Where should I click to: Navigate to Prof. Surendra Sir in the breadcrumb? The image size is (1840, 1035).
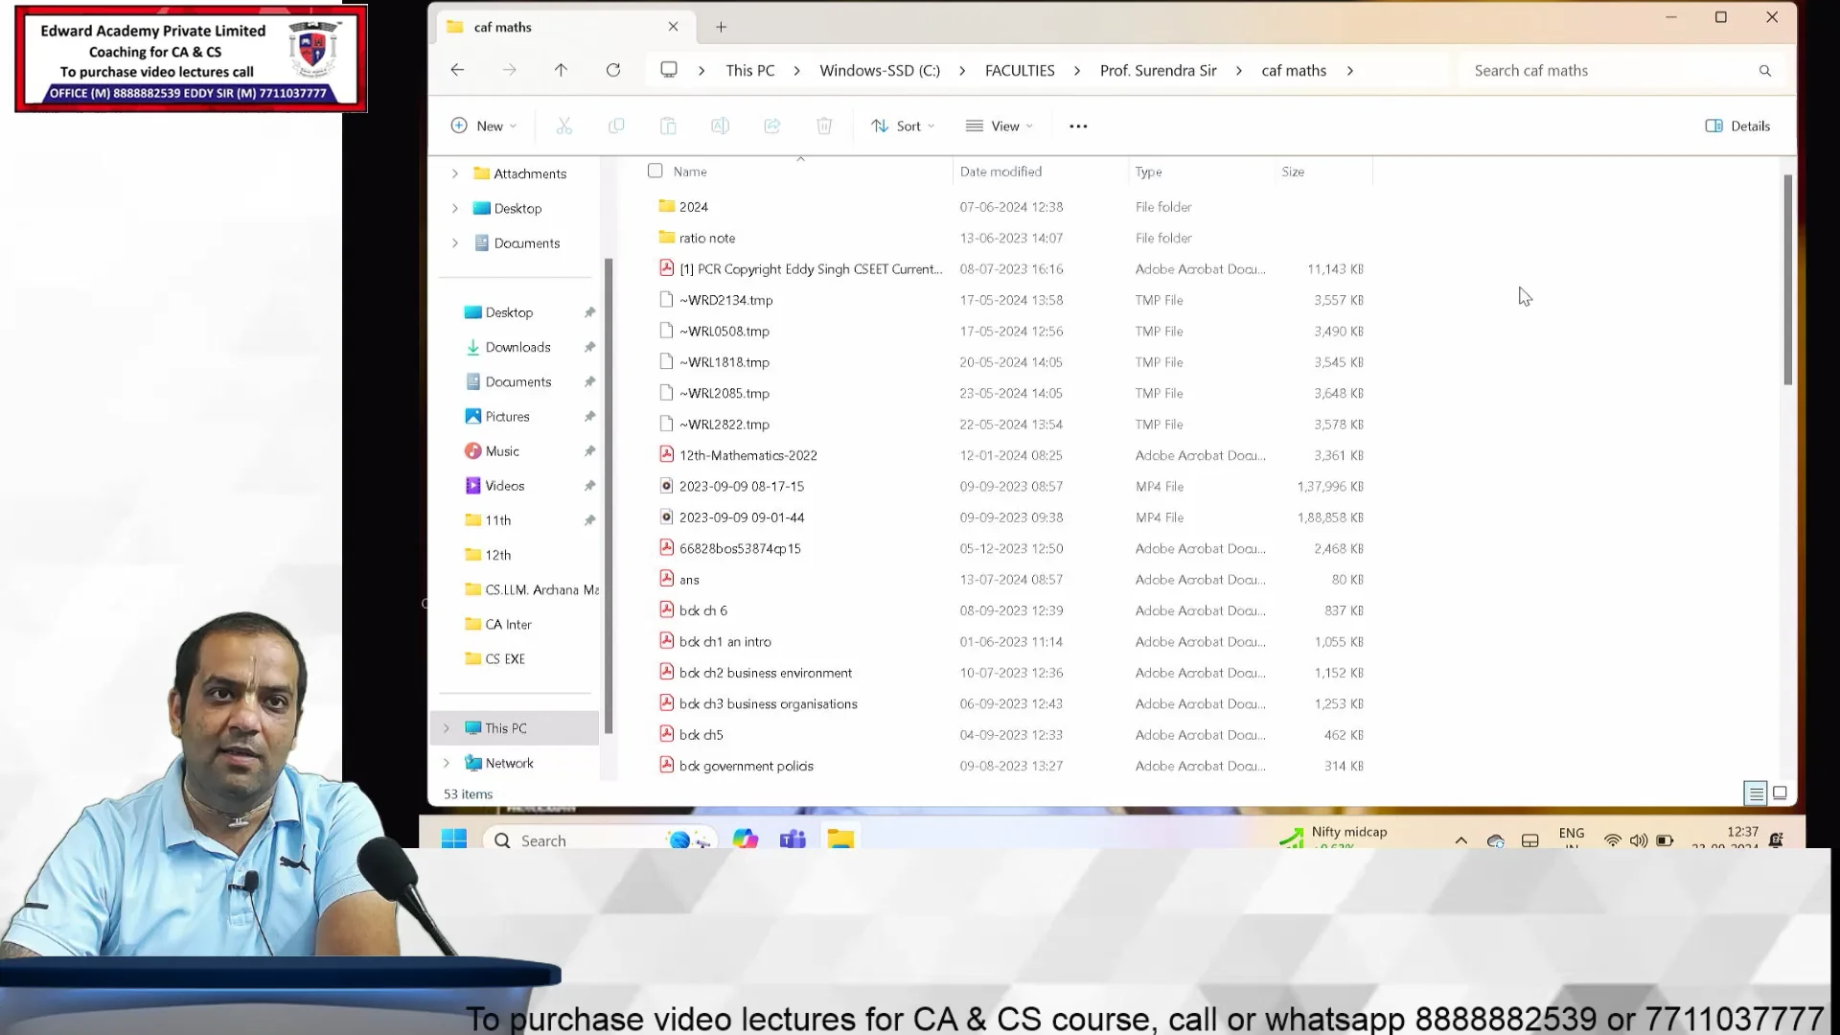click(x=1158, y=70)
